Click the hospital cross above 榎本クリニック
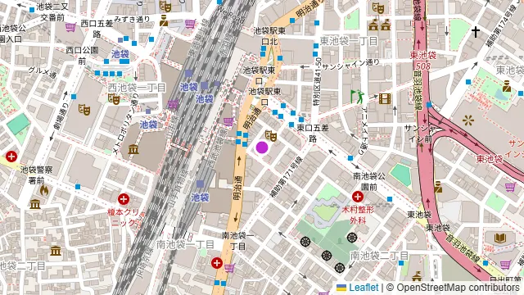Image resolution: width=524 pixels, height=295 pixels. (124, 199)
